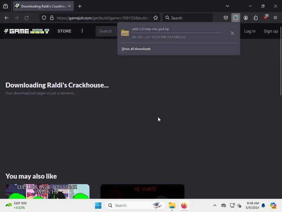Viewport: 282px width, 212px height.
Task: Cancel the raldi zip download
Action: coord(232,33)
